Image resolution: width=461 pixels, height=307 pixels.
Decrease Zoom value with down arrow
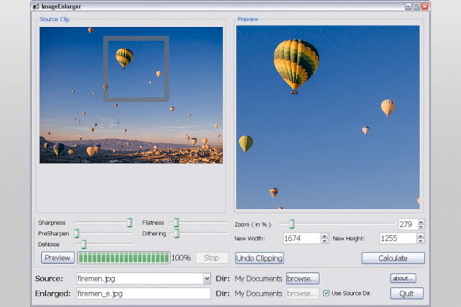421,227
